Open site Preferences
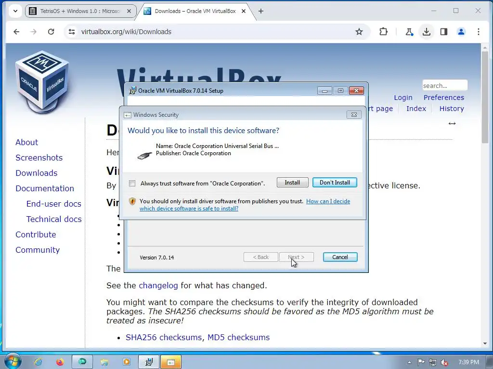The image size is (493, 369). coord(443,98)
